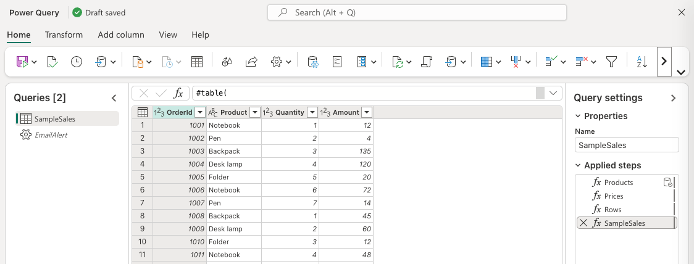694x264 pixels.
Task: Delete the SampleSales step with X
Action: click(x=584, y=223)
